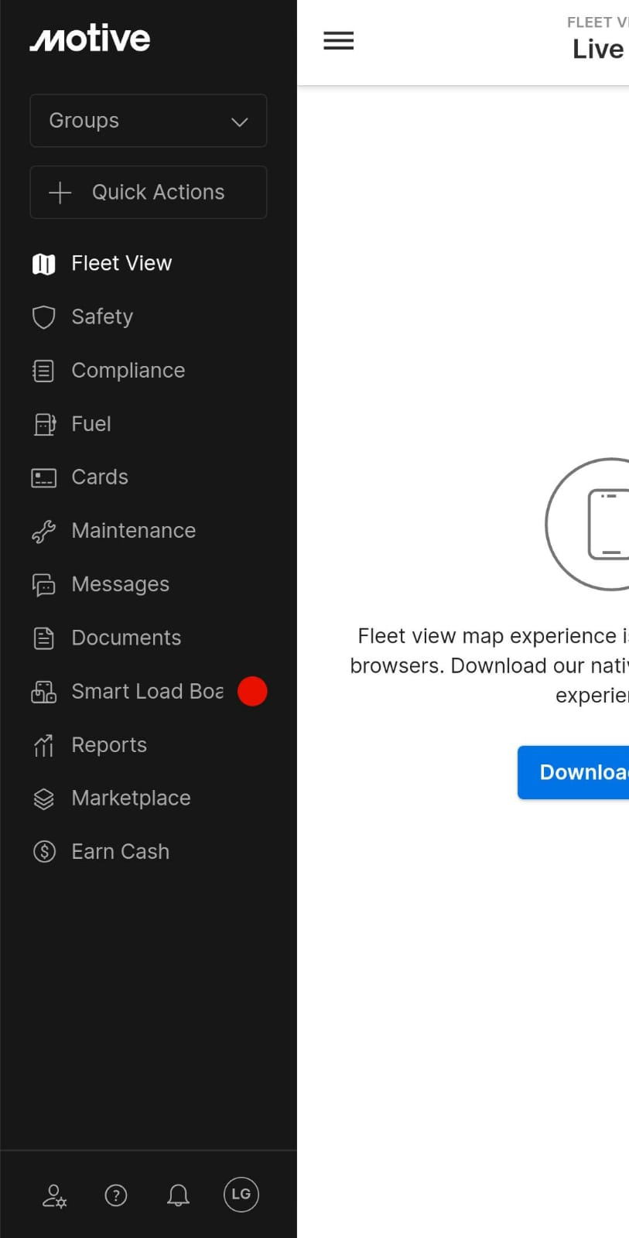629x1238 pixels.
Task: Select Fleet View in the sidebar
Action: coord(121,264)
